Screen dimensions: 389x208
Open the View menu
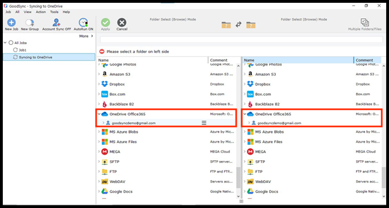click(28, 12)
